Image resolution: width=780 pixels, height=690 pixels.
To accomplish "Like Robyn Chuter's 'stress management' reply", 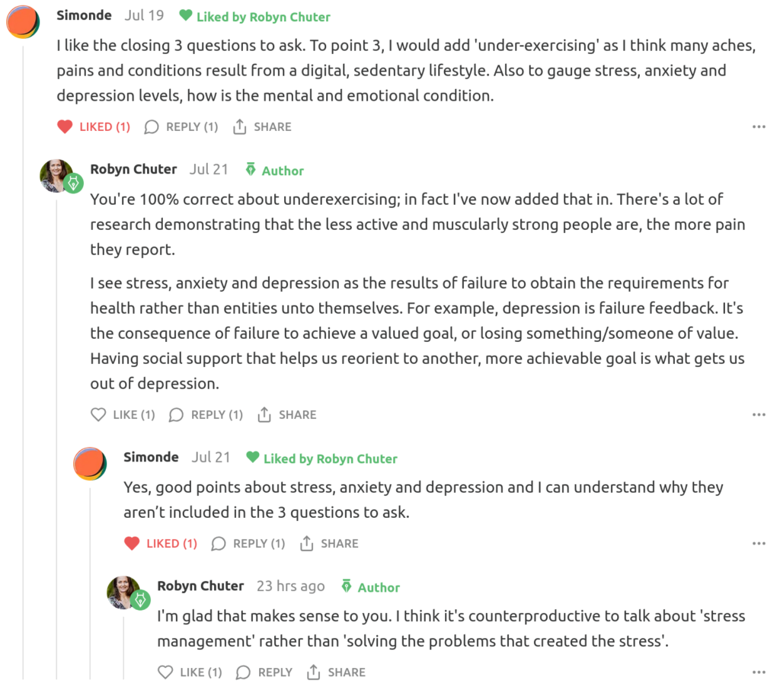I will coord(190,672).
